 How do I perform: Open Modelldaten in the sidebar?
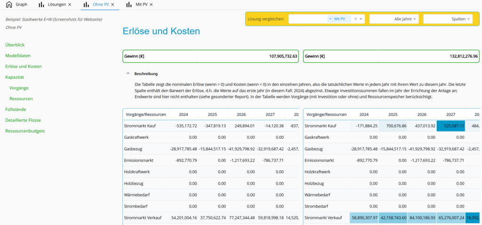tap(18, 55)
